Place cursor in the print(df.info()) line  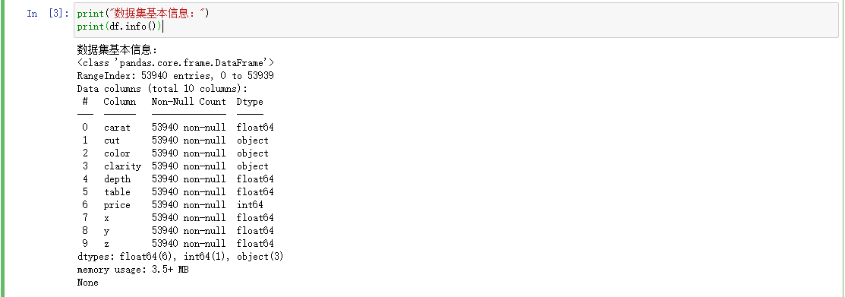point(119,27)
